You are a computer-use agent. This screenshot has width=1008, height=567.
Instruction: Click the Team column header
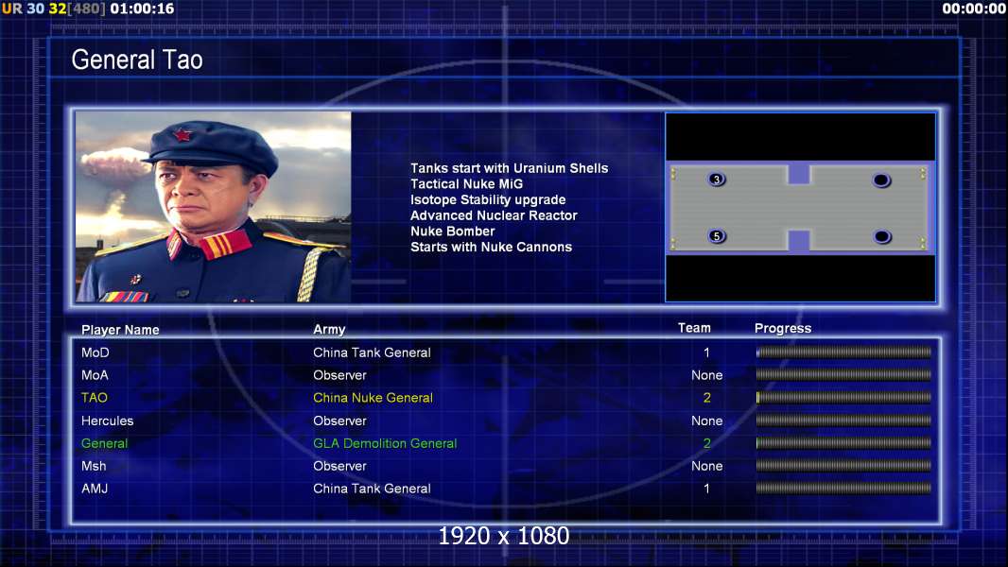coord(694,328)
